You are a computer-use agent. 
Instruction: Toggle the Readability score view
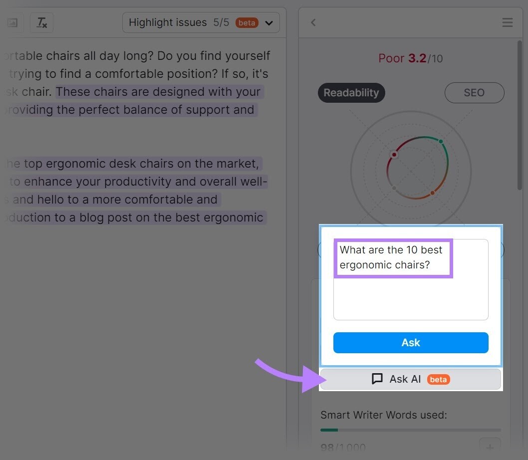click(351, 93)
